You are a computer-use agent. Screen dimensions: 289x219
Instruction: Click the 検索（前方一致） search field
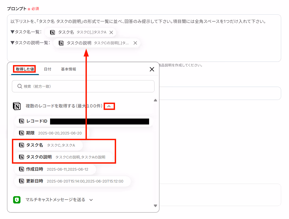(83, 86)
